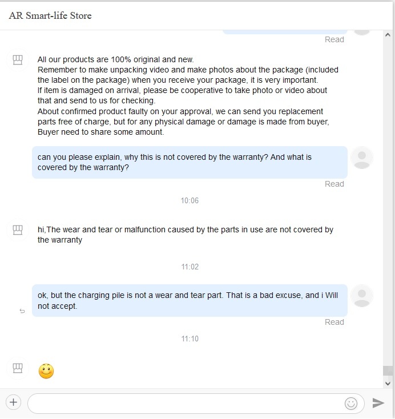The height and width of the screenshot is (419, 395).
Task: Click the wear and tear reply text
Action: [x=185, y=235]
